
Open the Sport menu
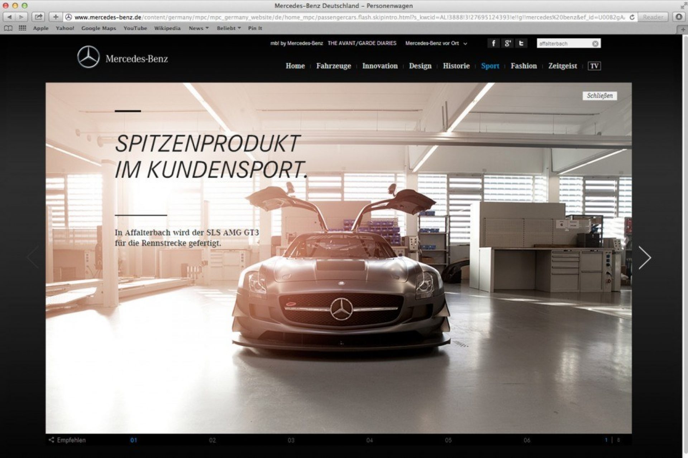490,66
